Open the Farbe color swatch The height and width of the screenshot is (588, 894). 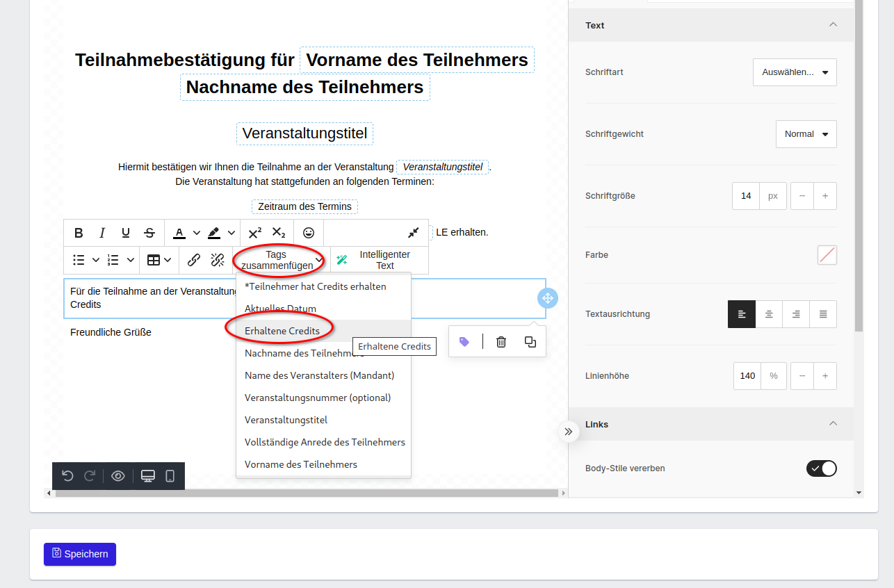pyautogui.click(x=827, y=255)
